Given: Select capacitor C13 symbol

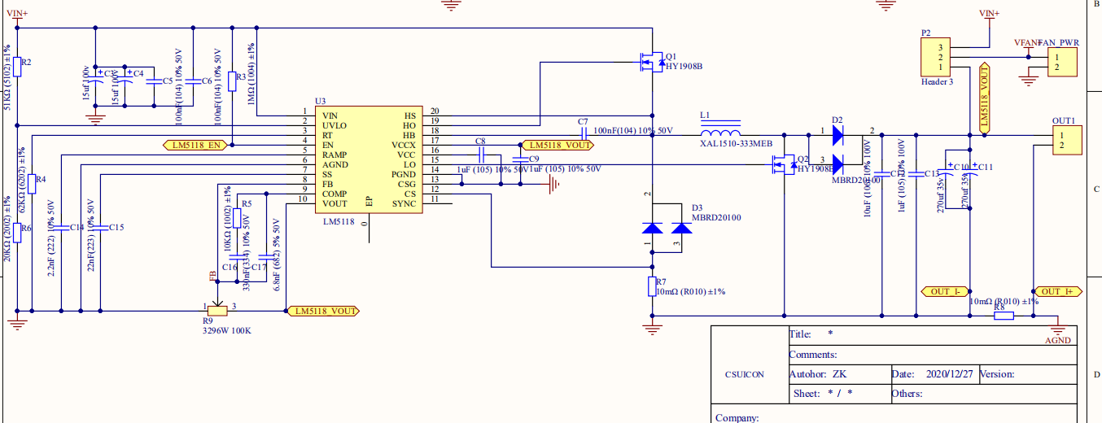Looking at the screenshot, I should pyautogui.click(x=916, y=173).
